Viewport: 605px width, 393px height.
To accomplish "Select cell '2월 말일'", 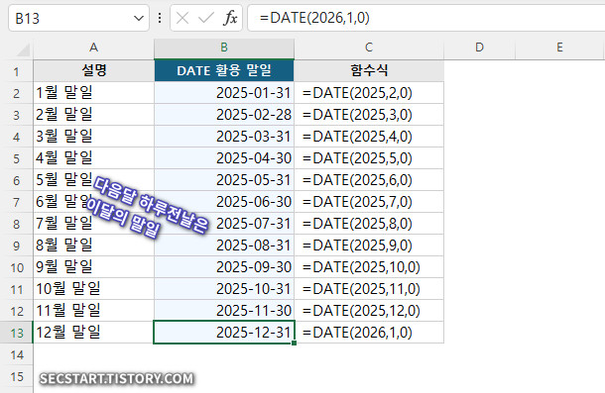I will pyautogui.click(x=94, y=115).
